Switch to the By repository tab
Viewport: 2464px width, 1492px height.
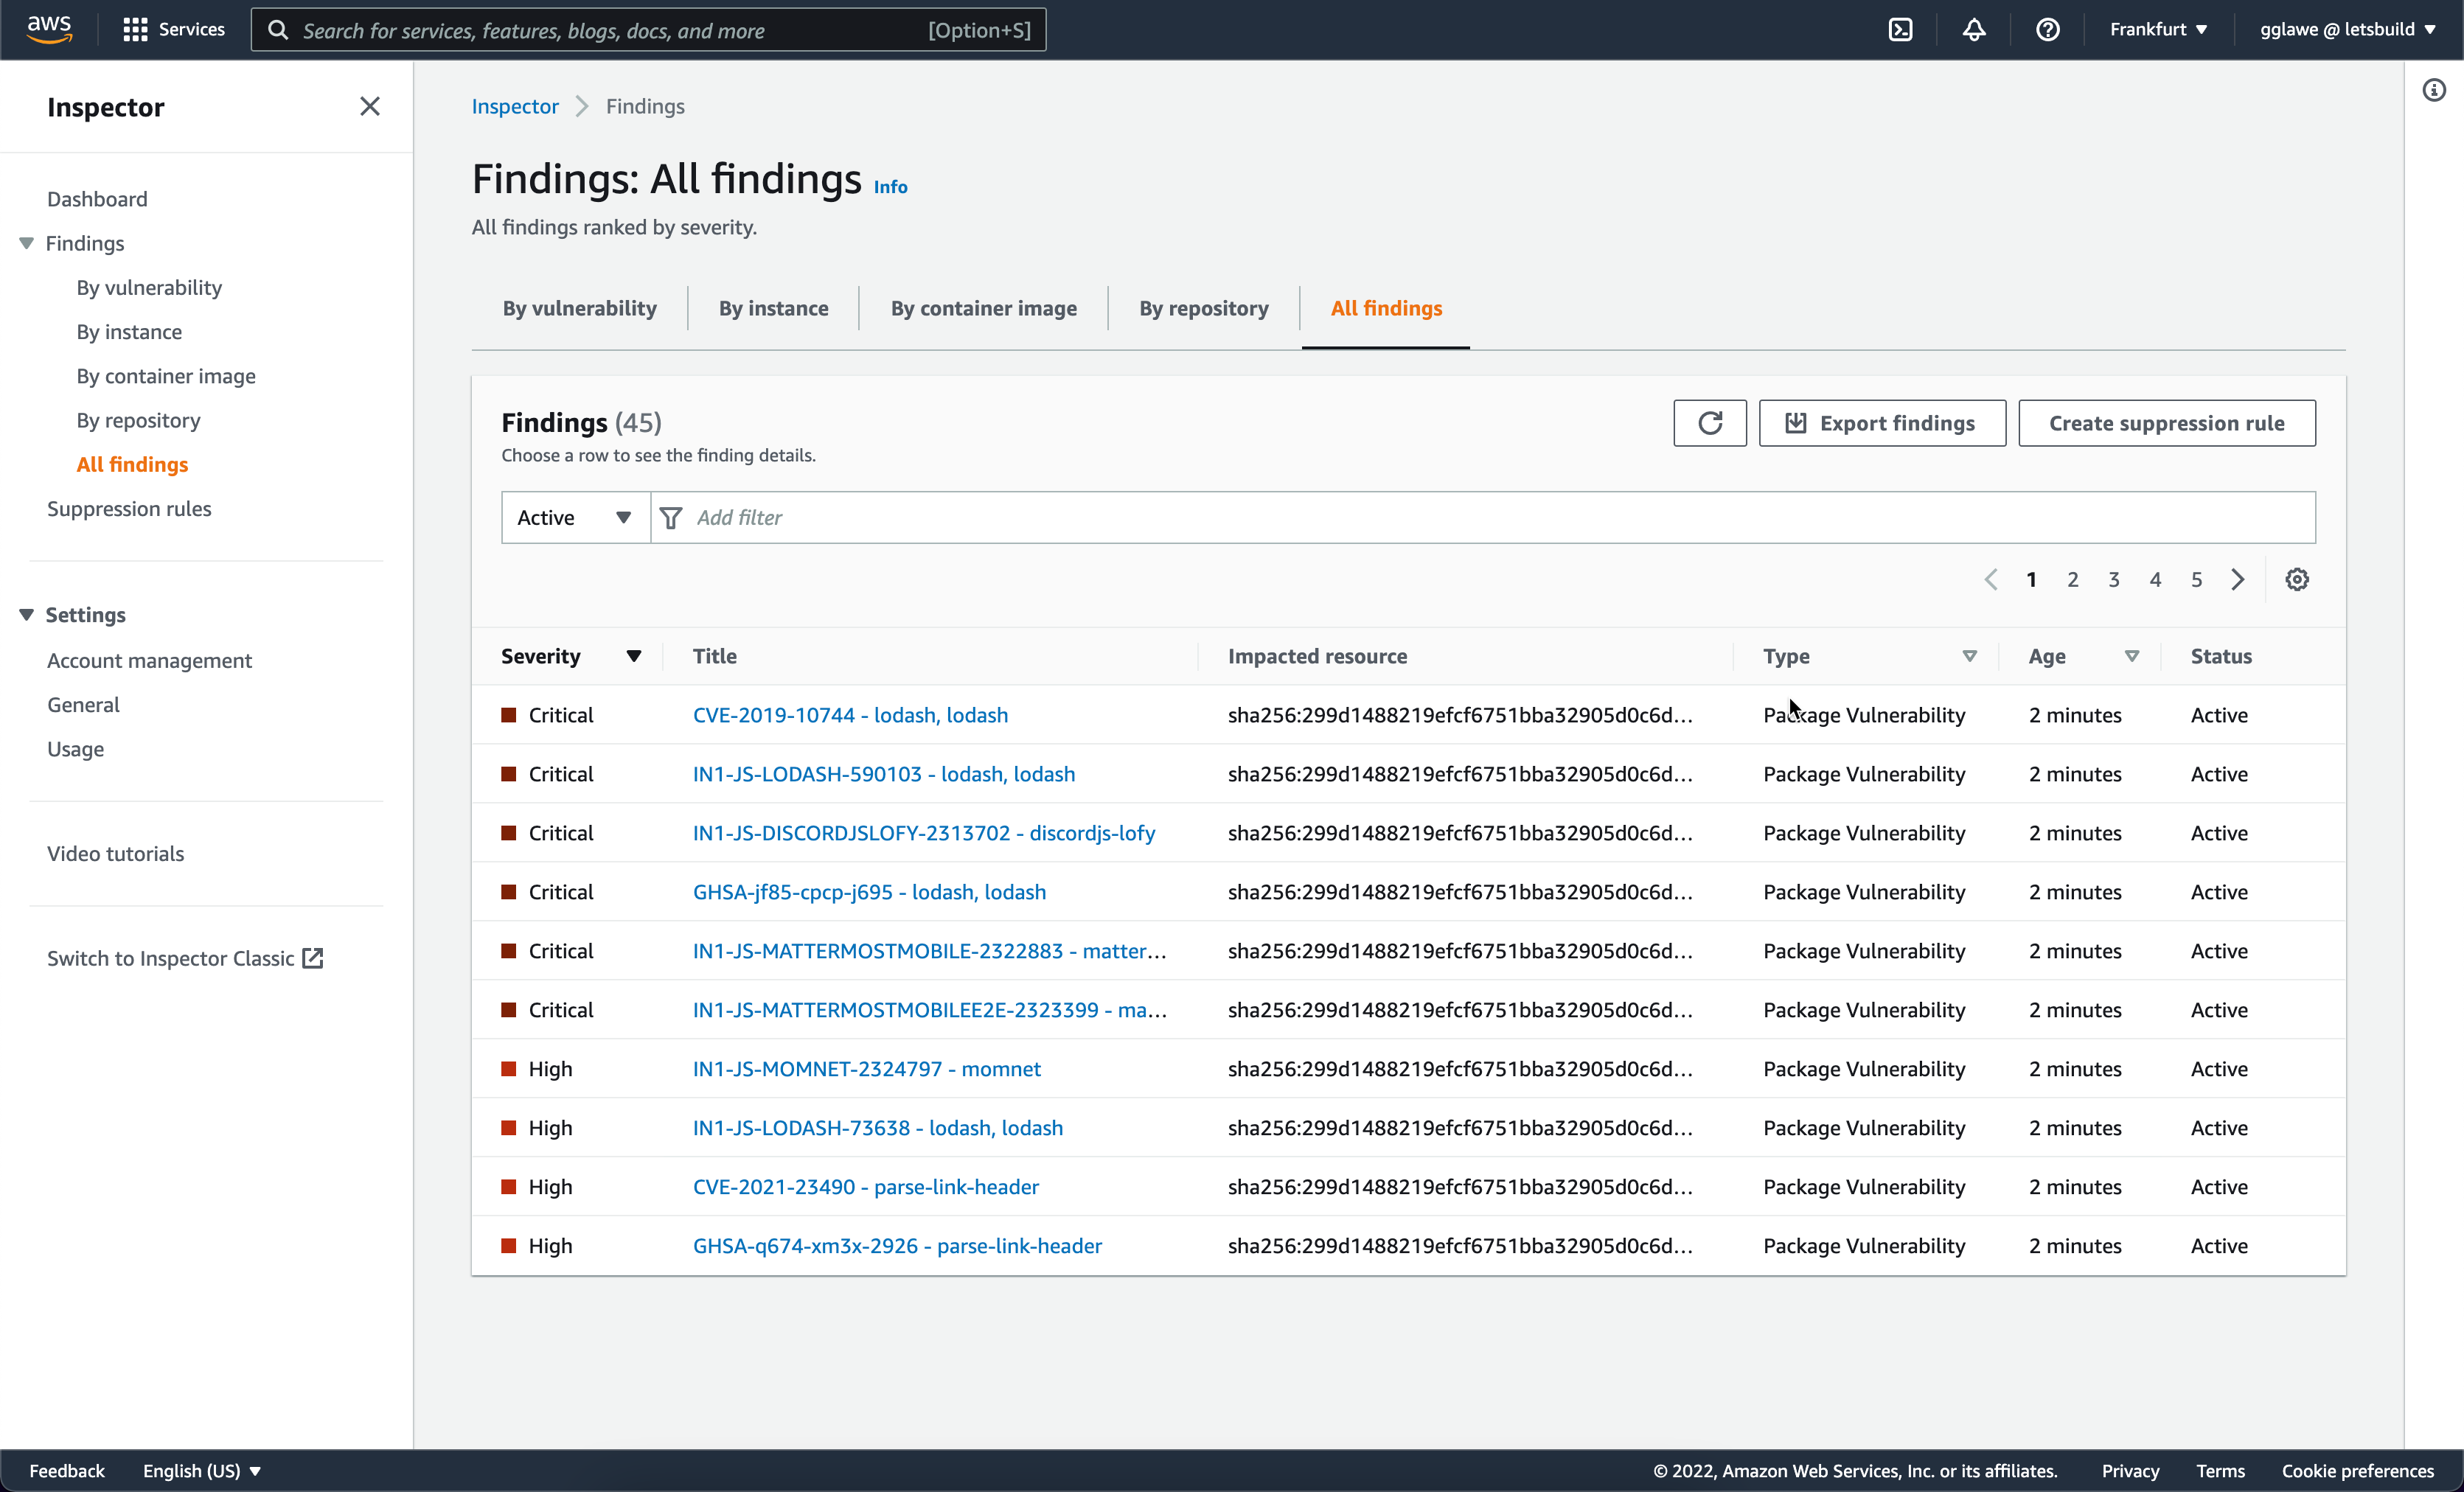pyautogui.click(x=1203, y=308)
